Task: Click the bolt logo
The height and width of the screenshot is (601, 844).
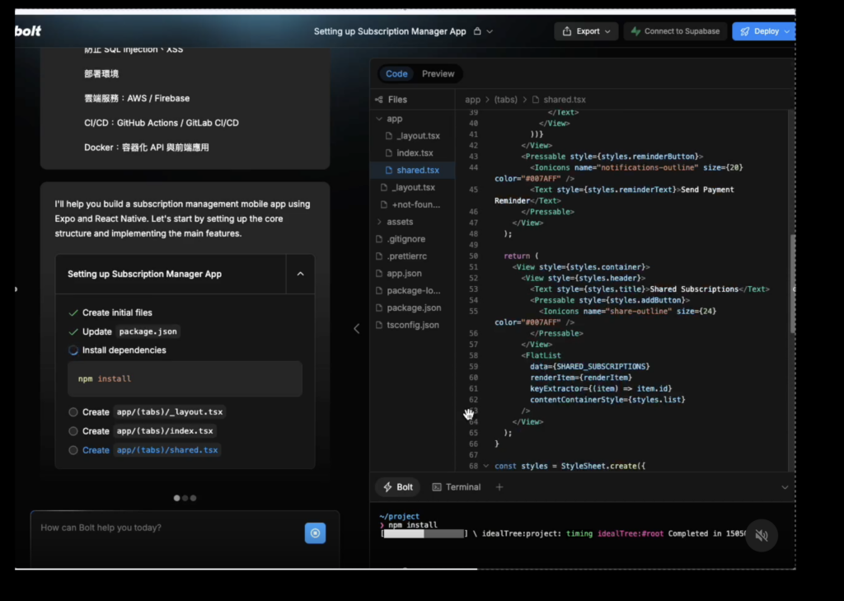Action: 28,31
